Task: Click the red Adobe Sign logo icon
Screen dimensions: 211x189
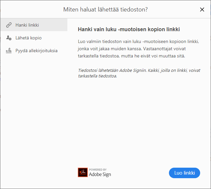Action: click(x=82, y=173)
